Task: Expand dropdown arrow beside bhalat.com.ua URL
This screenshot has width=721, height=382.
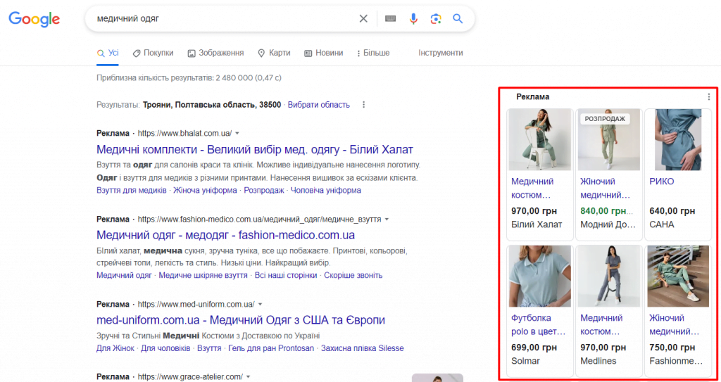Action: tap(237, 133)
